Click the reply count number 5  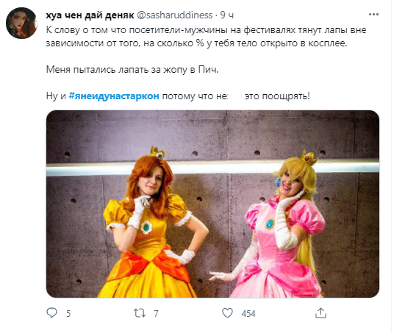click(x=68, y=314)
